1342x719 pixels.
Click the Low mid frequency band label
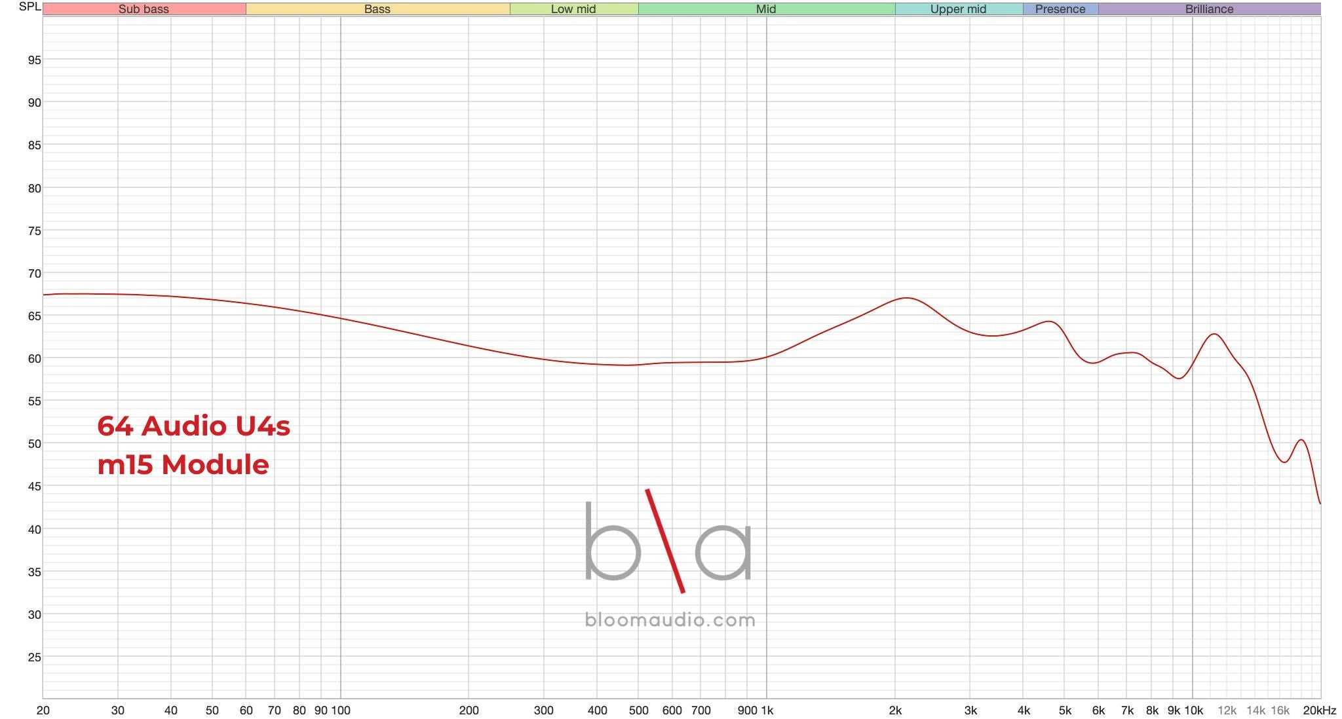pos(573,9)
